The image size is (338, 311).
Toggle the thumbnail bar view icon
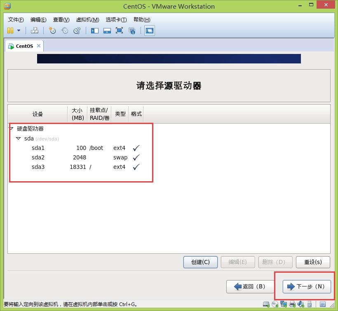pyautogui.click(x=107, y=30)
